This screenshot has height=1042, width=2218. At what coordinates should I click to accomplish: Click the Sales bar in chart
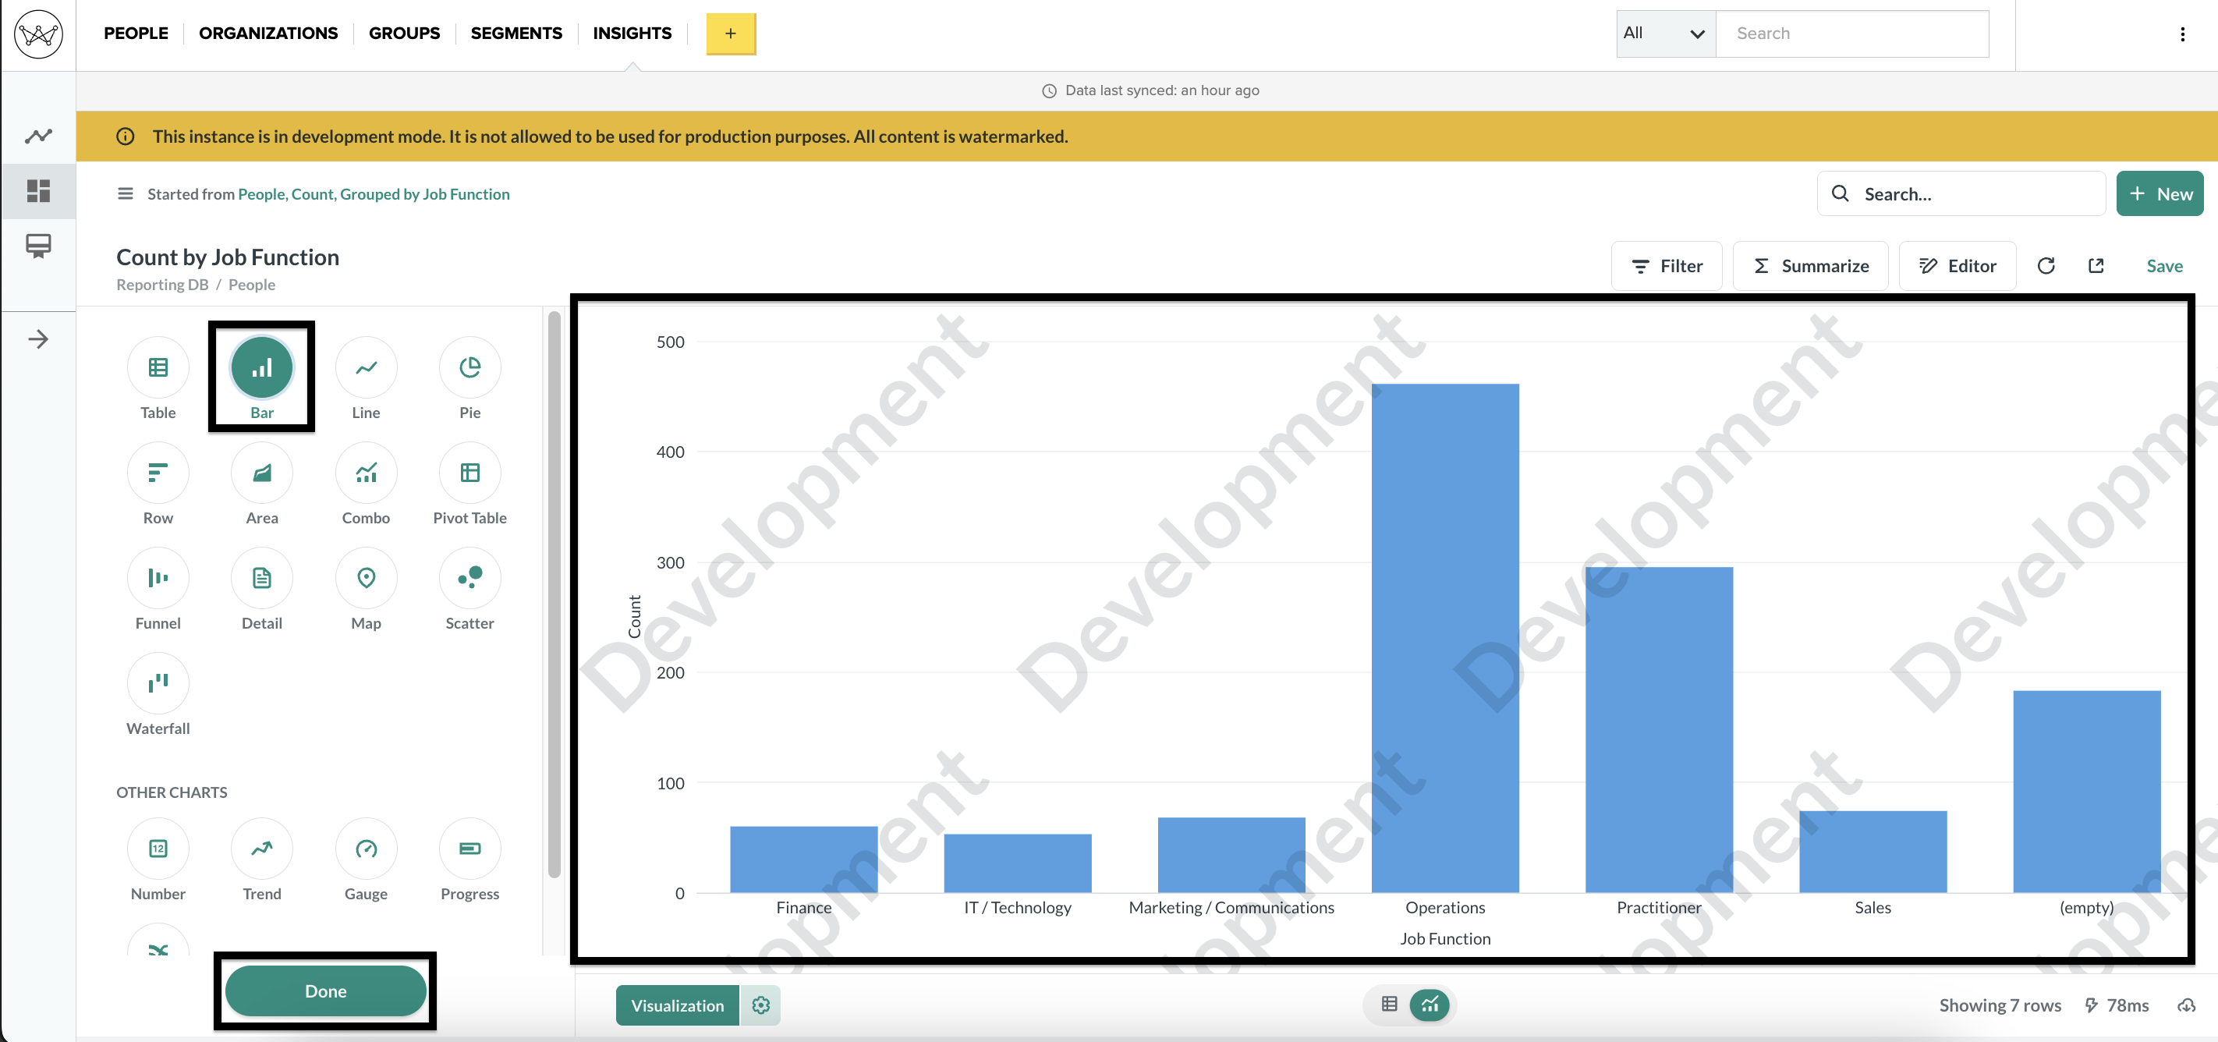(1872, 852)
